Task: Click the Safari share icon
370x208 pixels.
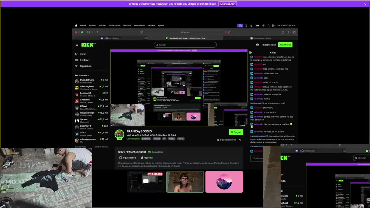Action: pyautogui.click(x=283, y=32)
